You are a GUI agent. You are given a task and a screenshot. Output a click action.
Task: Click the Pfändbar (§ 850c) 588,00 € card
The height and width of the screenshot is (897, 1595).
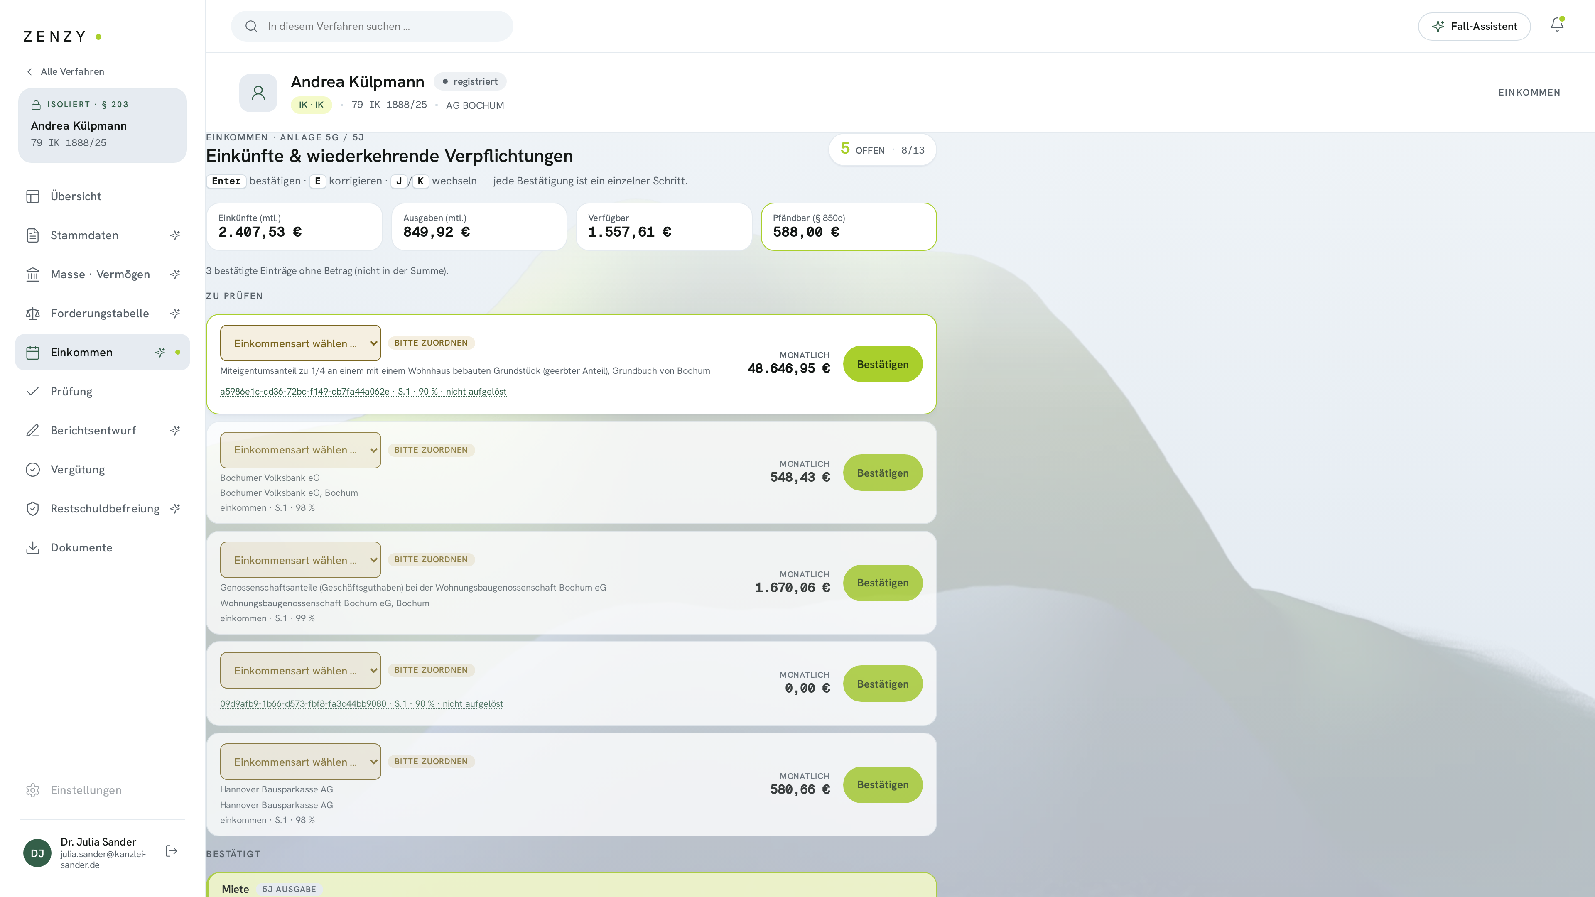pos(848,227)
